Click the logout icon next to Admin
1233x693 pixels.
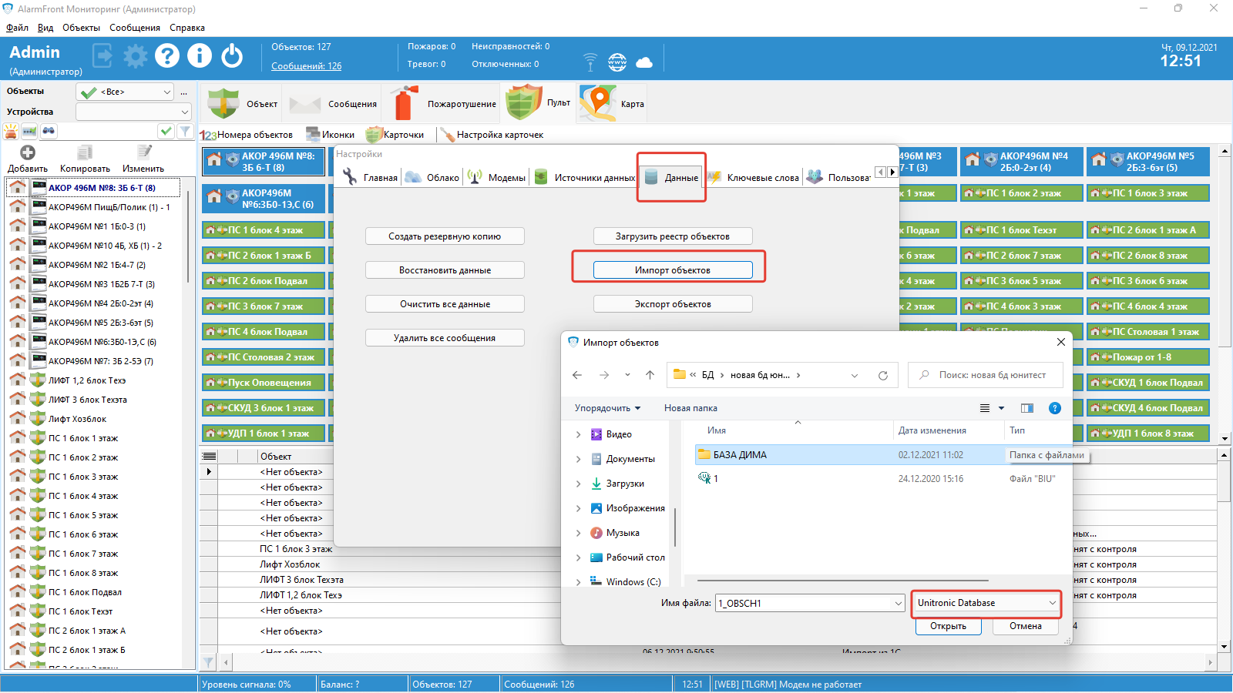(x=102, y=55)
